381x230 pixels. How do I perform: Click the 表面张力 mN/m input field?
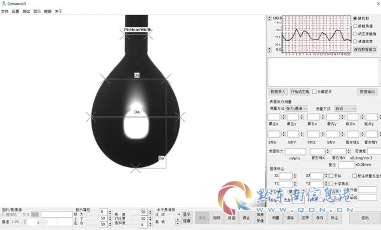point(295,151)
